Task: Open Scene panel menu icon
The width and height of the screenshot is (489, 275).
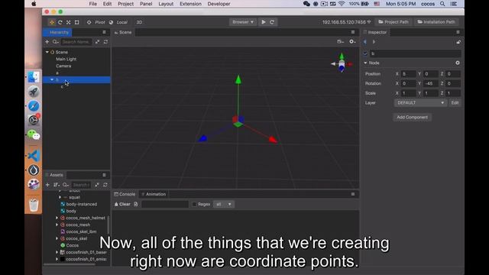Action: (x=353, y=32)
